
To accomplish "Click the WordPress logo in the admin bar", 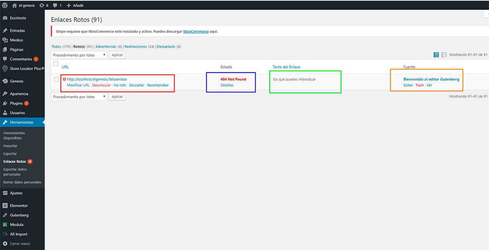I will point(5,5).
